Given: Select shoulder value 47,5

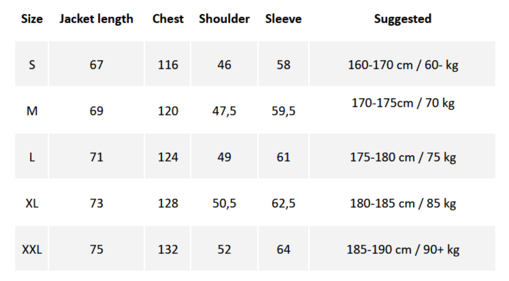Looking at the screenshot, I should tap(224, 111).
